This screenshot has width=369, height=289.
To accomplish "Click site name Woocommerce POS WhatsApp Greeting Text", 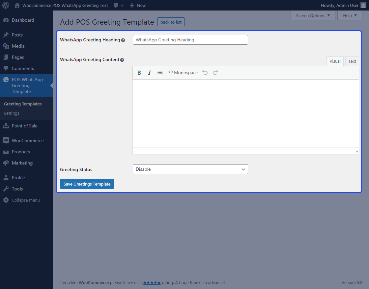I will 65,5.
